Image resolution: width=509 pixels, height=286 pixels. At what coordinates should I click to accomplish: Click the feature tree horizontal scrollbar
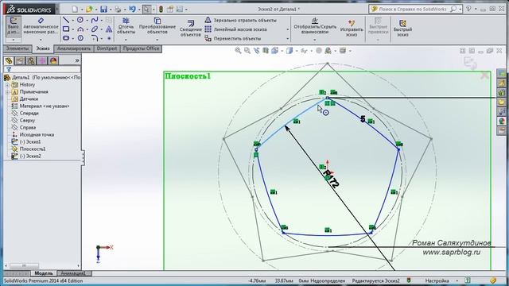click(x=42, y=266)
